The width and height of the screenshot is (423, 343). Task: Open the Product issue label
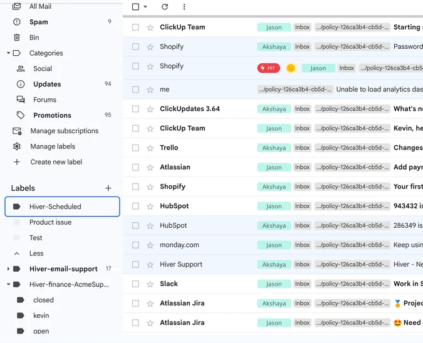click(x=51, y=222)
